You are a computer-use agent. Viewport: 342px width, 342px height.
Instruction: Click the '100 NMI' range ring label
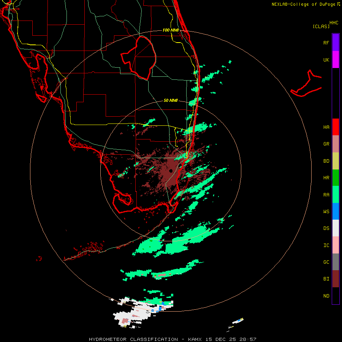171,30
